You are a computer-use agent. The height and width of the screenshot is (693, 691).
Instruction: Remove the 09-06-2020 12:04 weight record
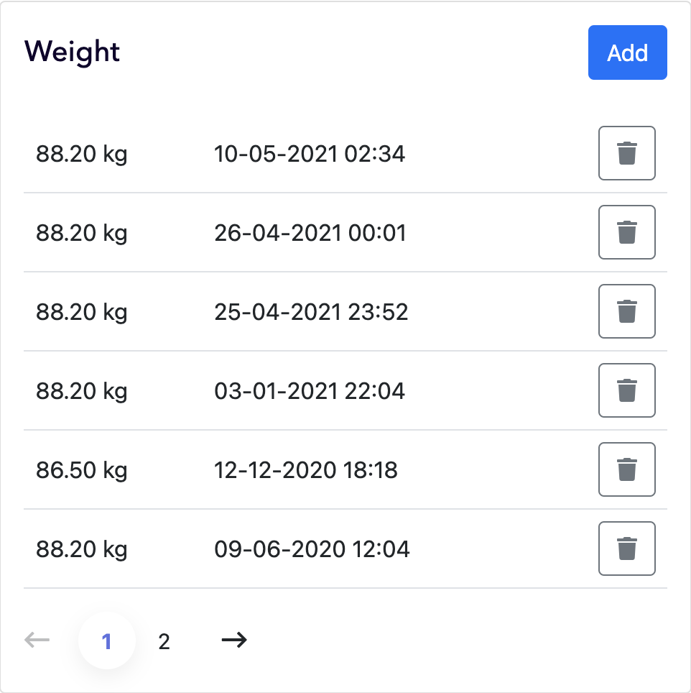tap(626, 549)
